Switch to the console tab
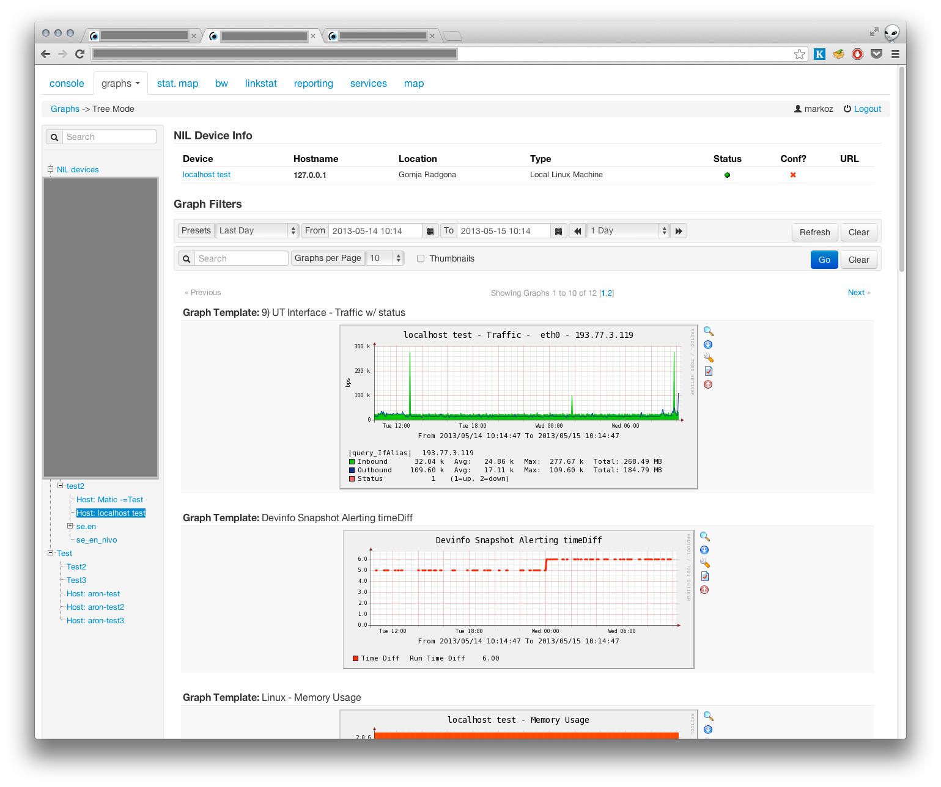The height and width of the screenshot is (787, 941). point(67,83)
